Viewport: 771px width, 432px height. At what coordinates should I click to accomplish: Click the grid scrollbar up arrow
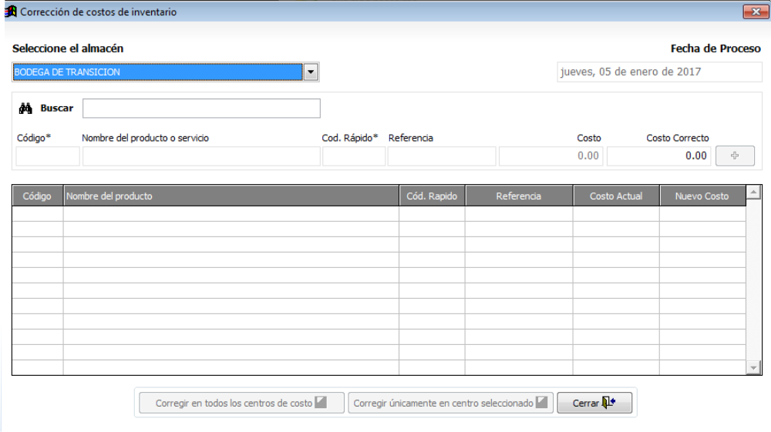(753, 192)
